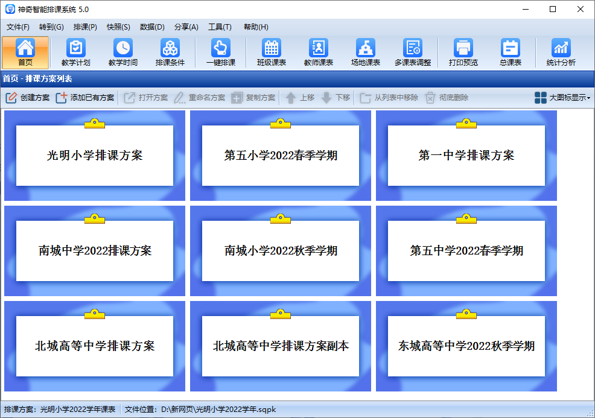595x418 pixels.
Task: Select 第五中学2022春季学期 card
Action: (466, 251)
